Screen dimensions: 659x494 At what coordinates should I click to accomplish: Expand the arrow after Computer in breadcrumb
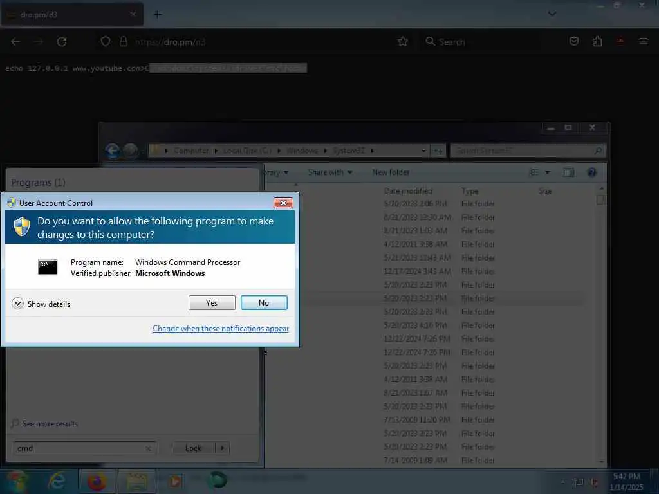[216, 151]
